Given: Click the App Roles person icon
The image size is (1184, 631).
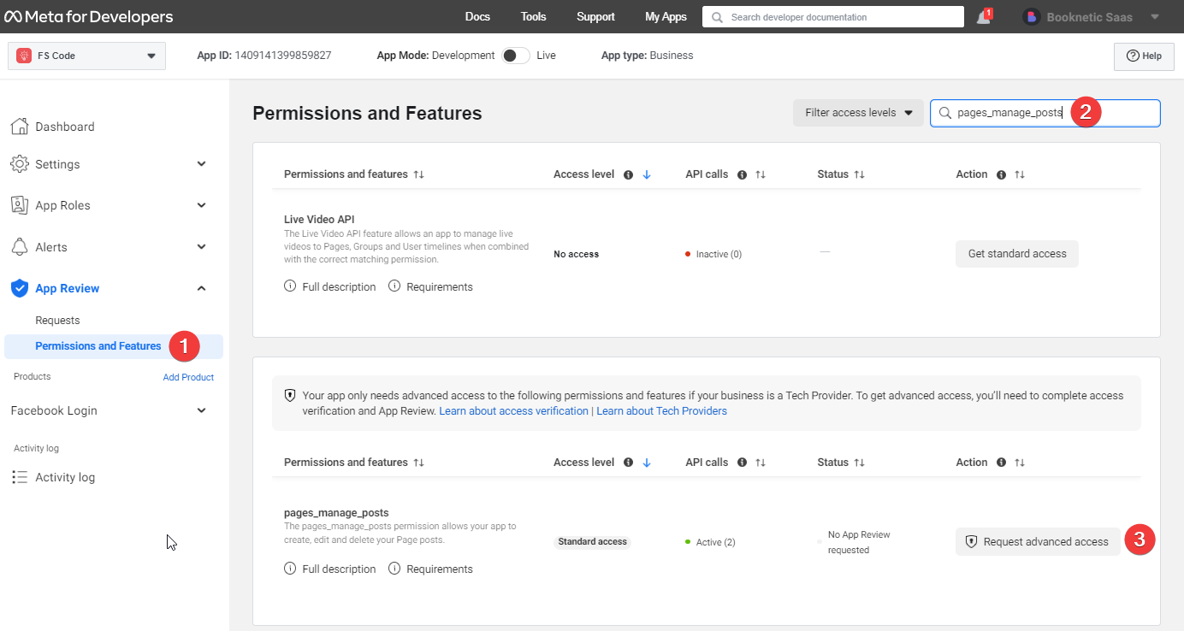Looking at the screenshot, I should [19, 205].
